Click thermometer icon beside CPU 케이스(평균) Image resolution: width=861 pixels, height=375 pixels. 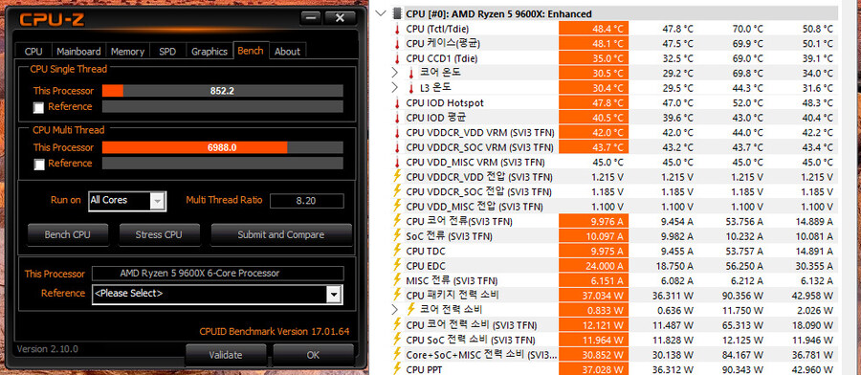tap(398, 43)
